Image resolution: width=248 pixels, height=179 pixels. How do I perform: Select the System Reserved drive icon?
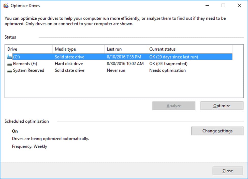coord(9,70)
